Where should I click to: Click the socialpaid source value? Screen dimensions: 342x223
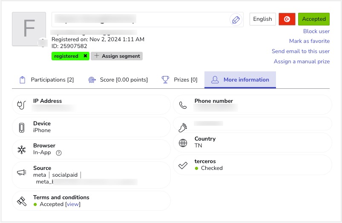(x=65, y=175)
